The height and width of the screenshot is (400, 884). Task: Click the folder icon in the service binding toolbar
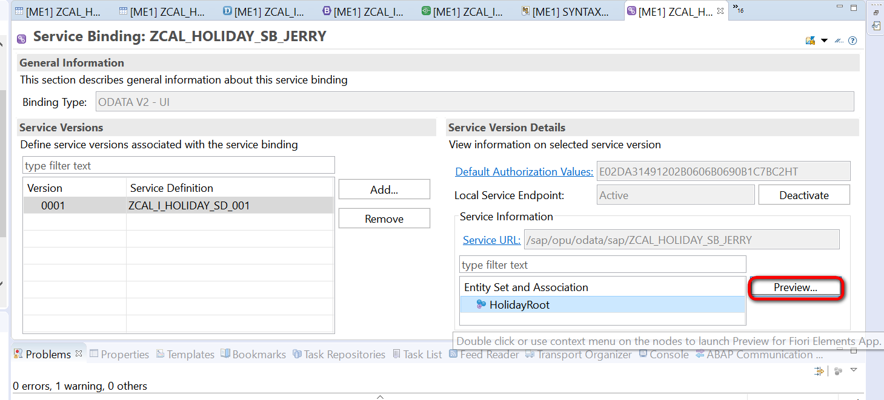(810, 41)
